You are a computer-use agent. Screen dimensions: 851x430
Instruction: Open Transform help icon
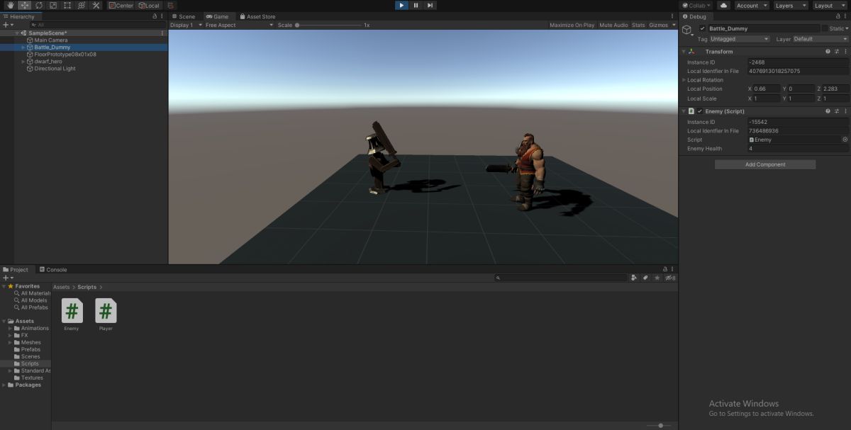828,52
